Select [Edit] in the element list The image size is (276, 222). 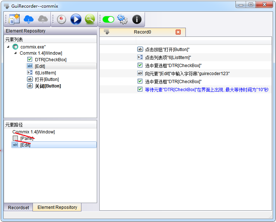pyautogui.click(x=61, y=66)
